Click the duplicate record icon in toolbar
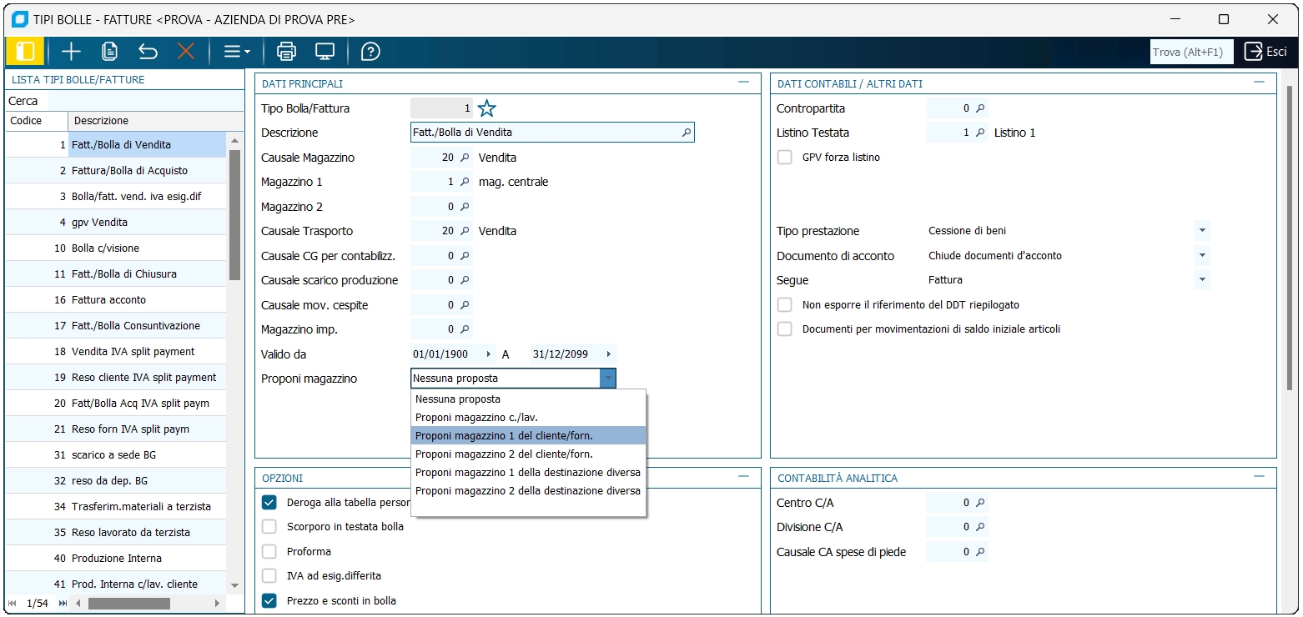 [109, 52]
